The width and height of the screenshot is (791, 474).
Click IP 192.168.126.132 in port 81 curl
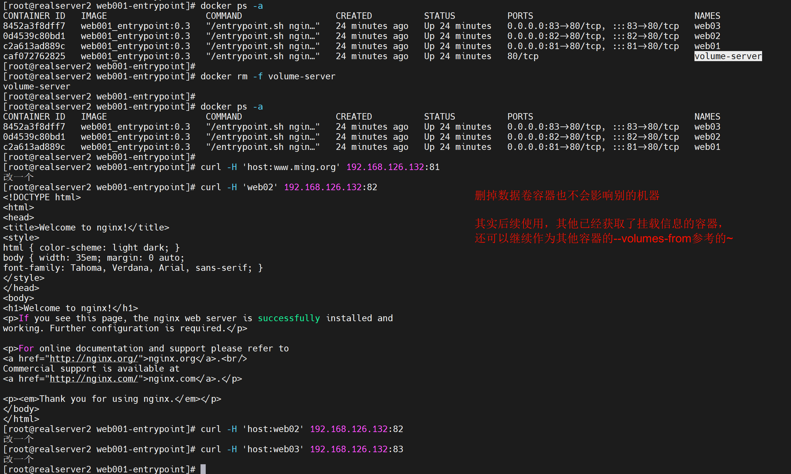click(x=385, y=167)
